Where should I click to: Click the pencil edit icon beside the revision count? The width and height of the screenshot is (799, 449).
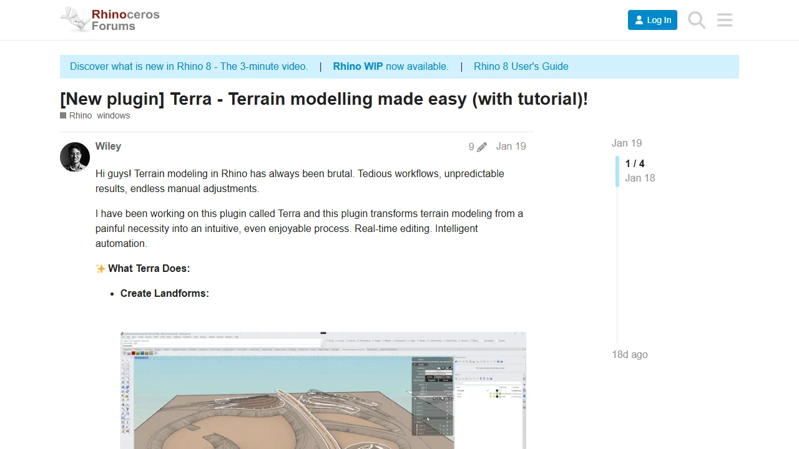[481, 146]
